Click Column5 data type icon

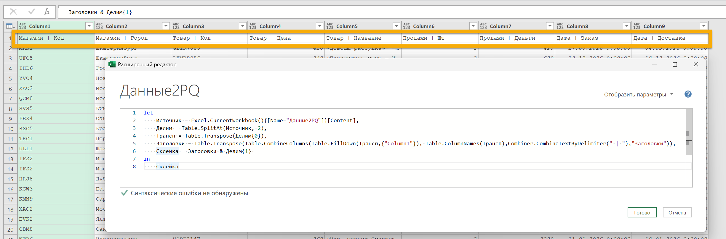(x=330, y=26)
